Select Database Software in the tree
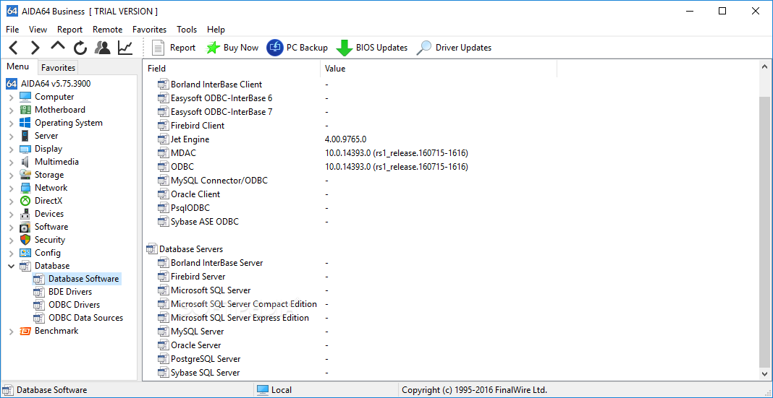This screenshot has width=773, height=398. 83,279
